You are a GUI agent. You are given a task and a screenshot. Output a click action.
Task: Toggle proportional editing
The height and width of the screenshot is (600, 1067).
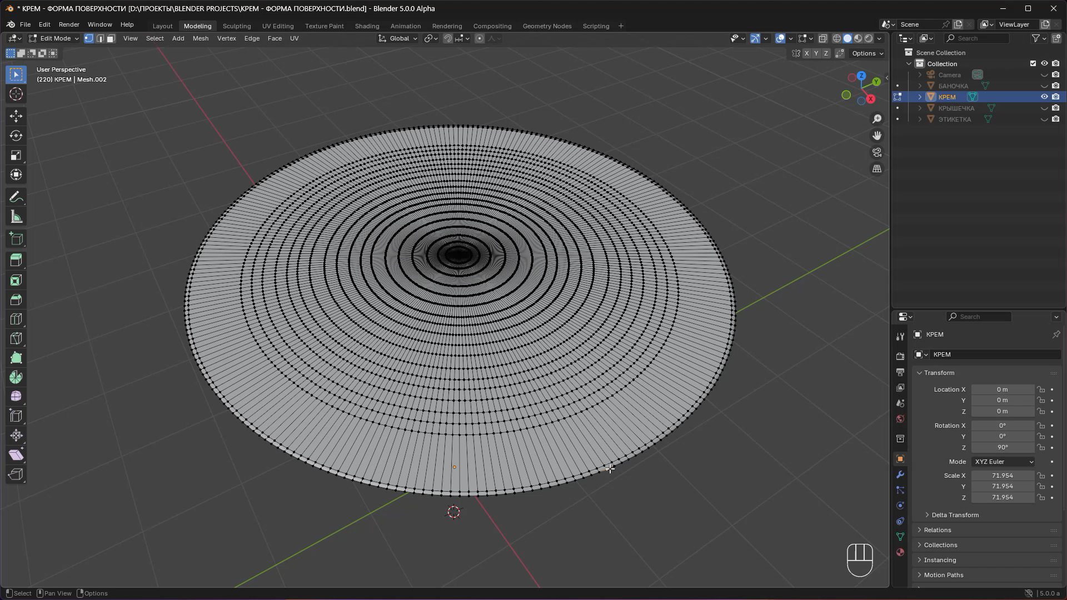tap(480, 38)
